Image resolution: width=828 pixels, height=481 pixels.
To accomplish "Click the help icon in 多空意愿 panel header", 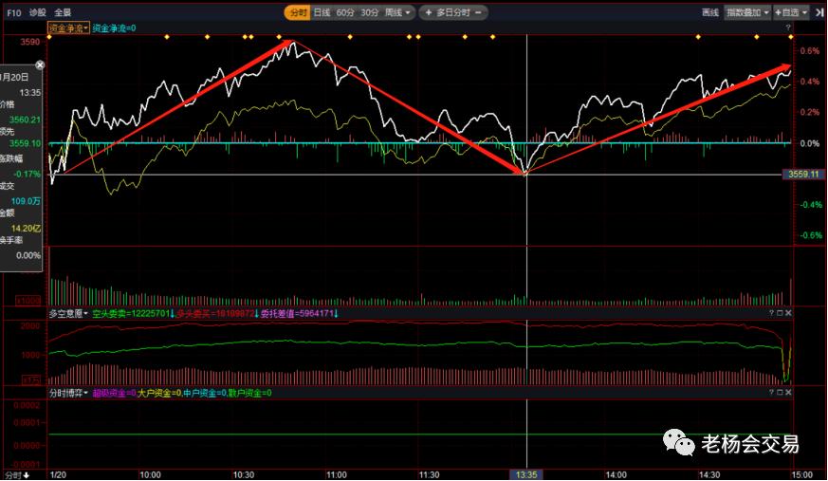I will (770, 312).
